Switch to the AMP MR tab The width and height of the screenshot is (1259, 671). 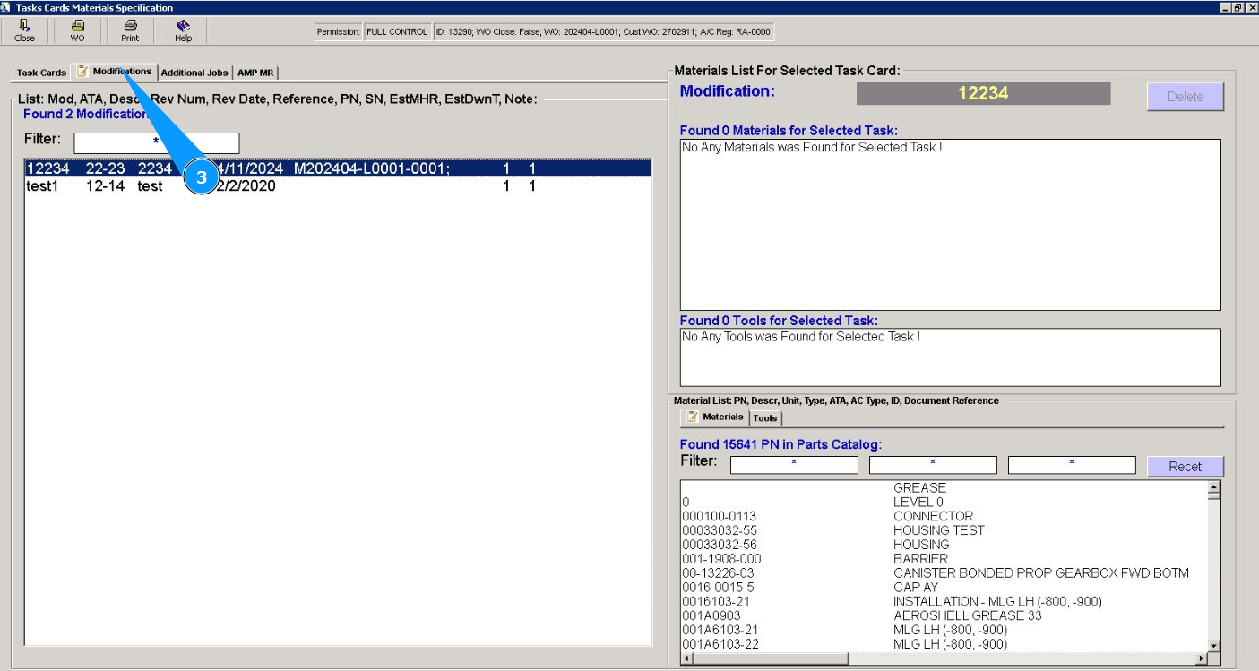coord(255,73)
